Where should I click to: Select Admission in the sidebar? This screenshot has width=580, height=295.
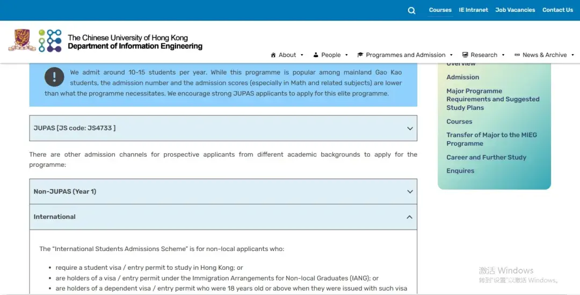pyautogui.click(x=462, y=77)
